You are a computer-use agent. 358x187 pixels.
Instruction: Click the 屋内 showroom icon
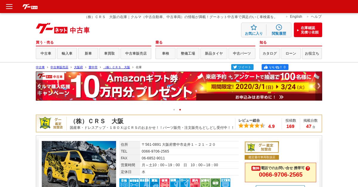coord(195,183)
